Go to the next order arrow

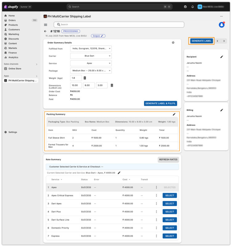pyautogui.click(x=224, y=41)
